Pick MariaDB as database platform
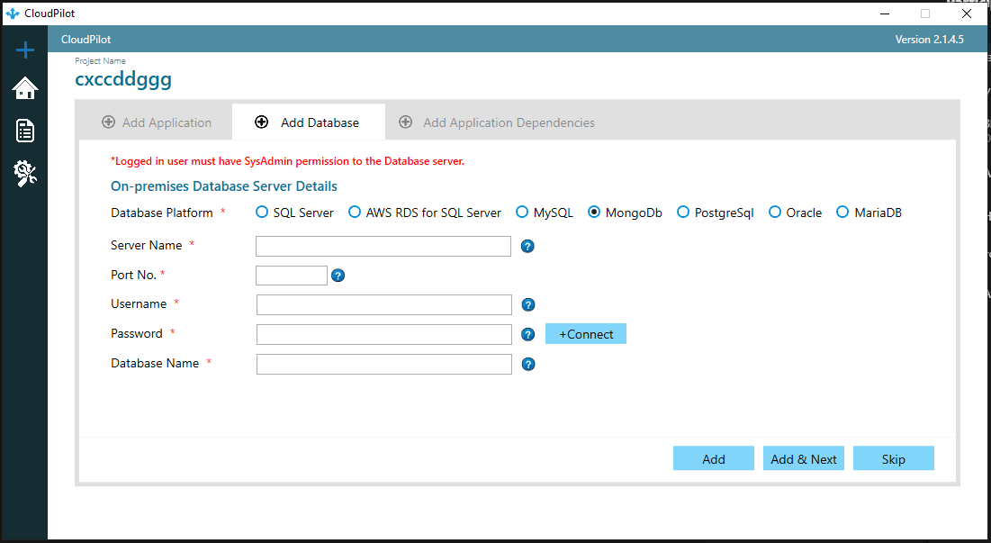 point(843,213)
